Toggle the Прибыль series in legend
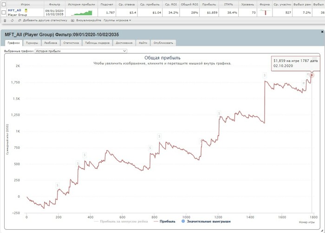This screenshot has height=233, width=325. point(164,221)
